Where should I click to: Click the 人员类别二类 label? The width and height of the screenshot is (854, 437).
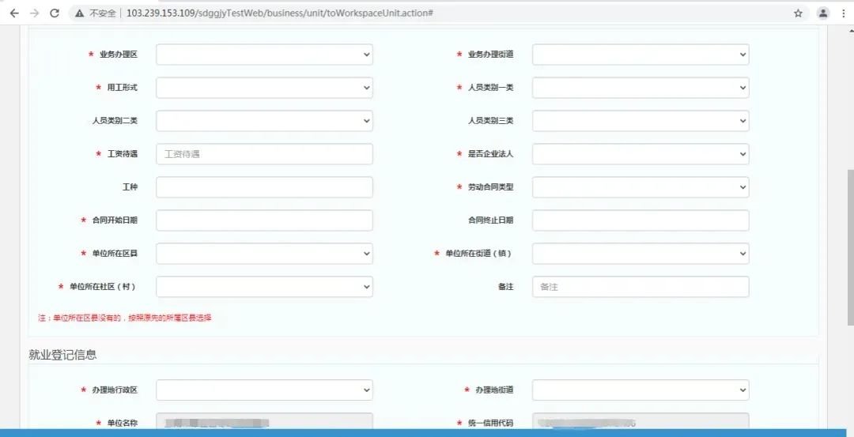pyautogui.click(x=115, y=121)
